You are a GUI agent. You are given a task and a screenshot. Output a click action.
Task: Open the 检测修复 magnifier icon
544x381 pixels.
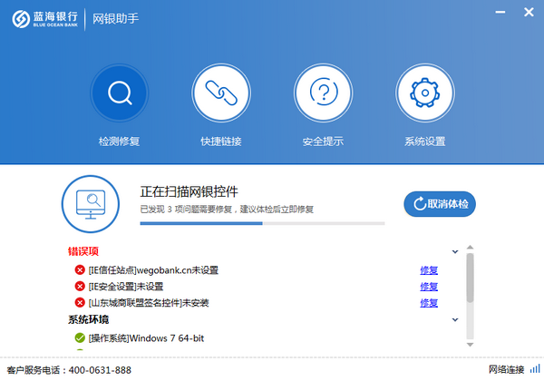pyautogui.click(x=120, y=93)
